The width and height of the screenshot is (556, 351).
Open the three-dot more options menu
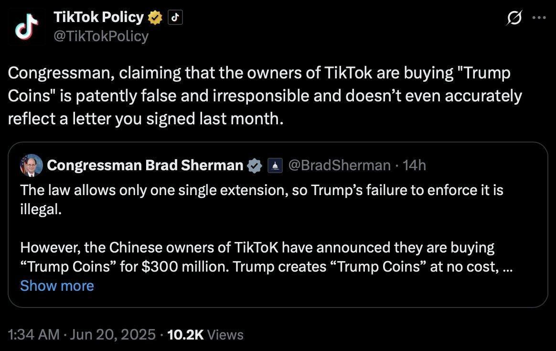(539, 17)
